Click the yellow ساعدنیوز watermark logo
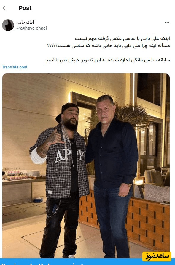 click(x=157, y=256)
